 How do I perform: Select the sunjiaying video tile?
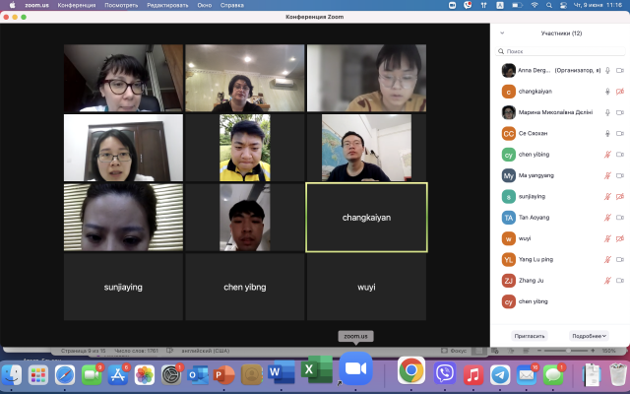coord(123,287)
